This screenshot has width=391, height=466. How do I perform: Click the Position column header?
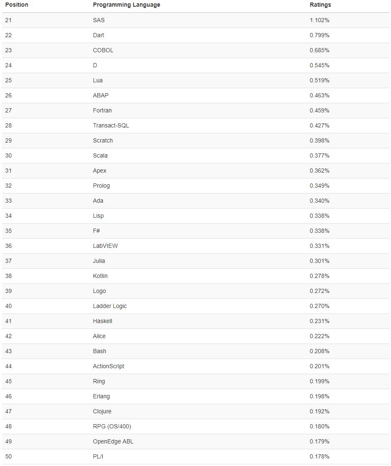pyautogui.click(x=17, y=5)
